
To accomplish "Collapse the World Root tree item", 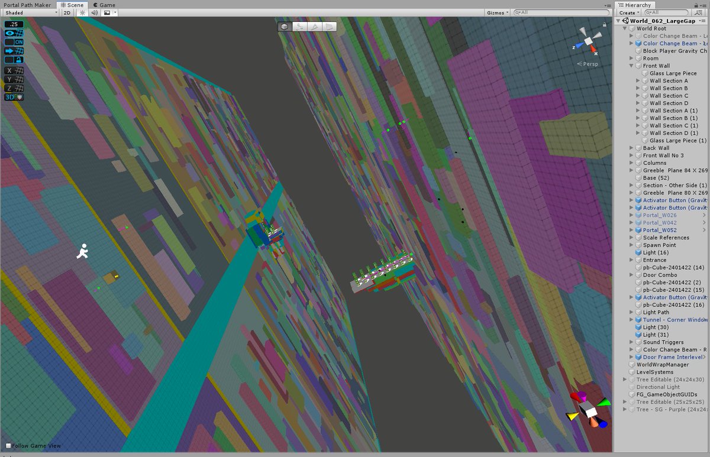I will pyautogui.click(x=625, y=28).
